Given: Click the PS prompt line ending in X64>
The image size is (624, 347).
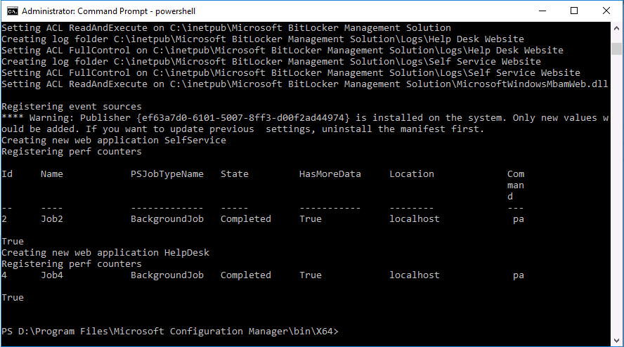Looking at the screenshot, I should click(170, 331).
